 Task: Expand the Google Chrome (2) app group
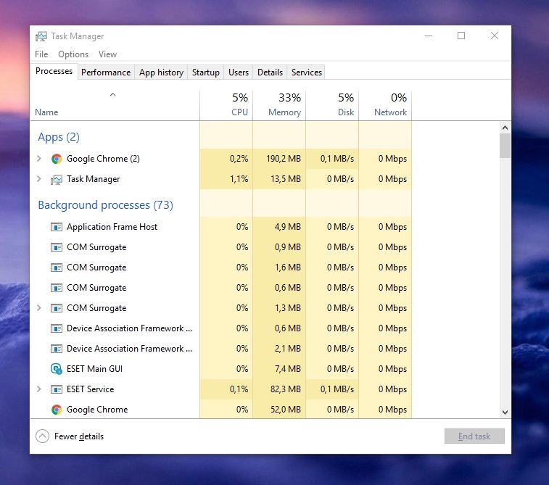(x=39, y=159)
